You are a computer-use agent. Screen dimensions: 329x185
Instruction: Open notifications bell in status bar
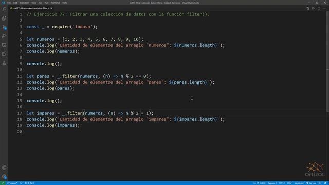(325, 183)
